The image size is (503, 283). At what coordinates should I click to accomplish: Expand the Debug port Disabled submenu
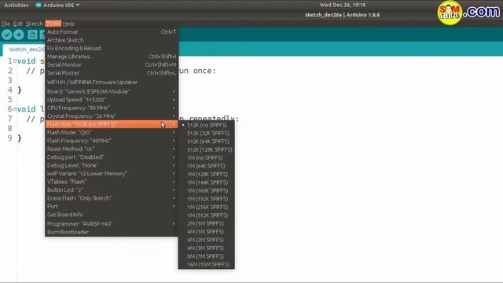point(112,157)
